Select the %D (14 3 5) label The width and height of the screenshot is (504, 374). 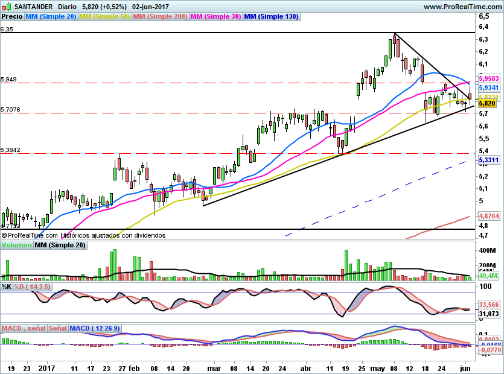point(33,287)
